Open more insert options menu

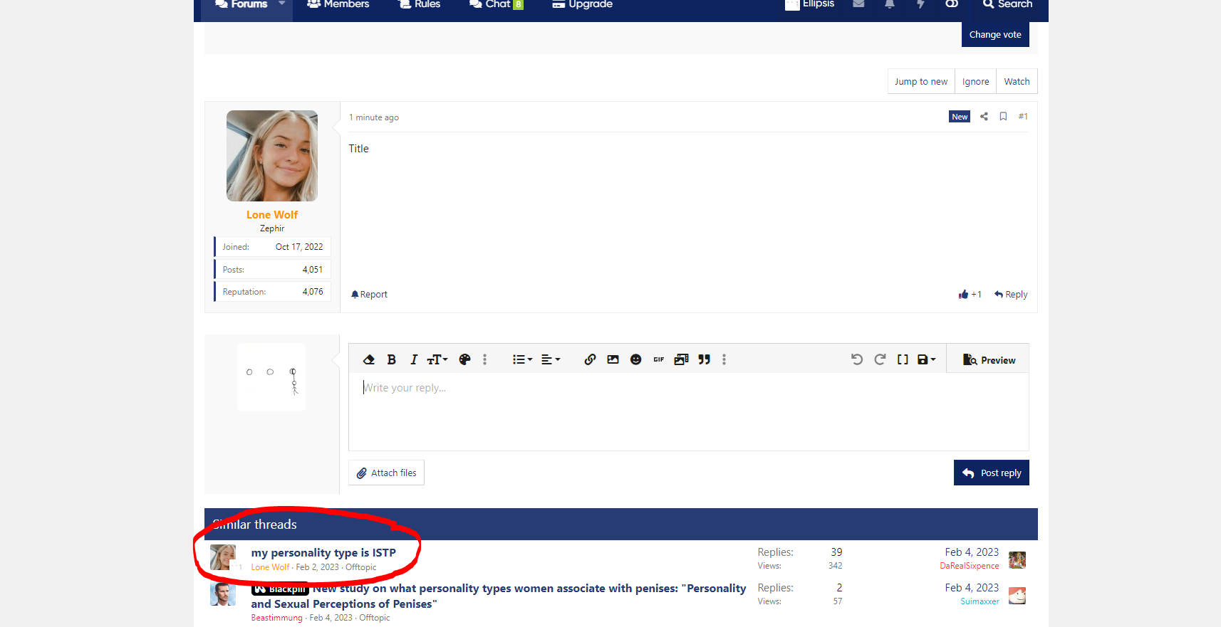click(x=724, y=359)
